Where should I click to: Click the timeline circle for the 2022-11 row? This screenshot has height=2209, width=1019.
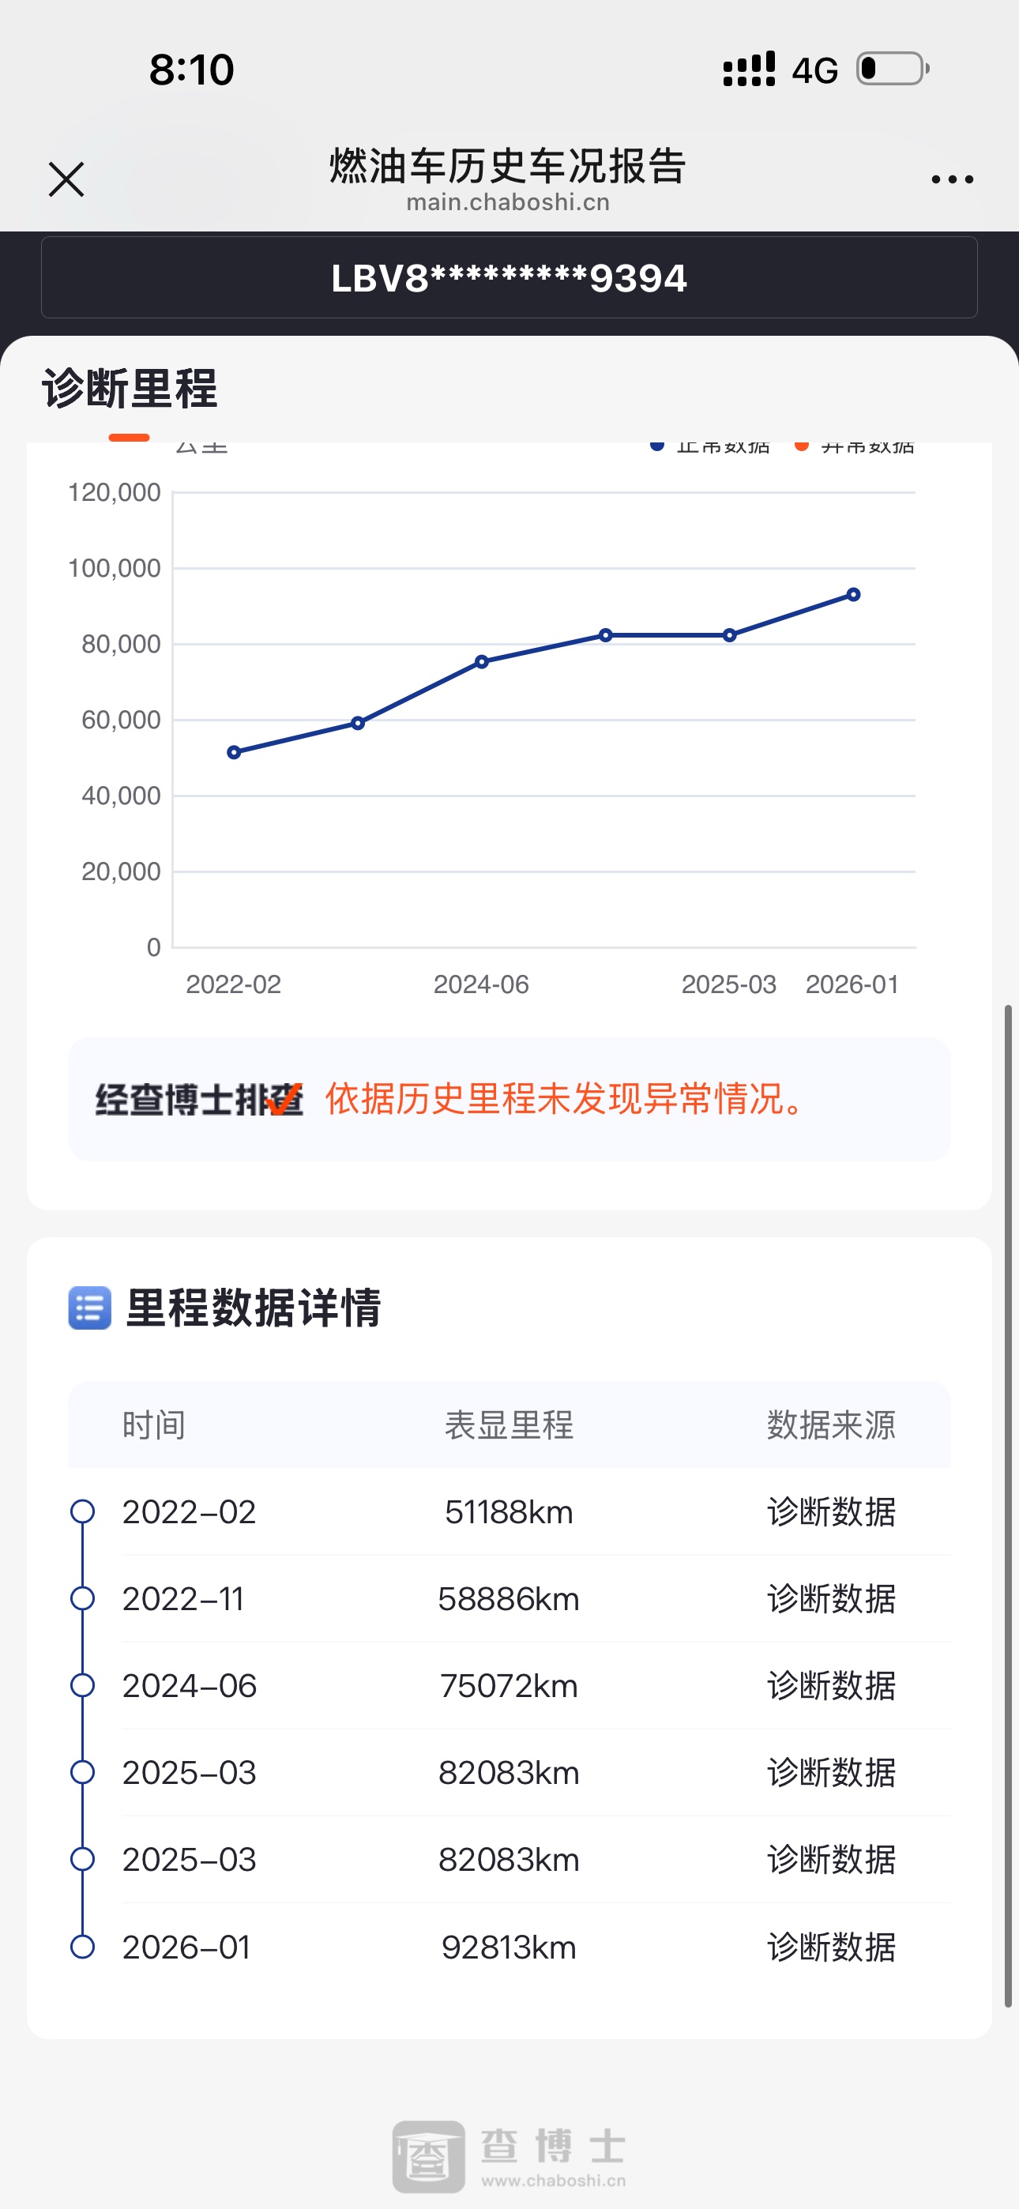pos(82,1598)
